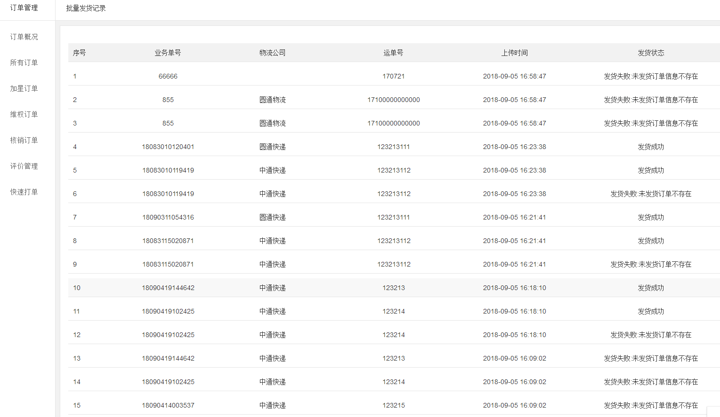Click the 物流公司 column header

(x=272, y=53)
